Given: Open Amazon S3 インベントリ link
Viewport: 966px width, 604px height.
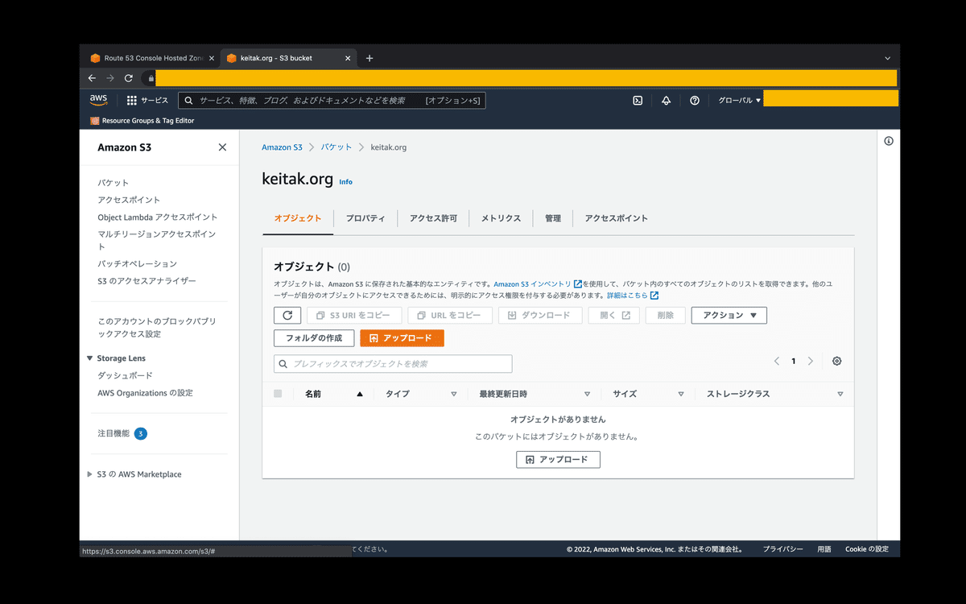Looking at the screenshot, I should [x=538, y=284].
